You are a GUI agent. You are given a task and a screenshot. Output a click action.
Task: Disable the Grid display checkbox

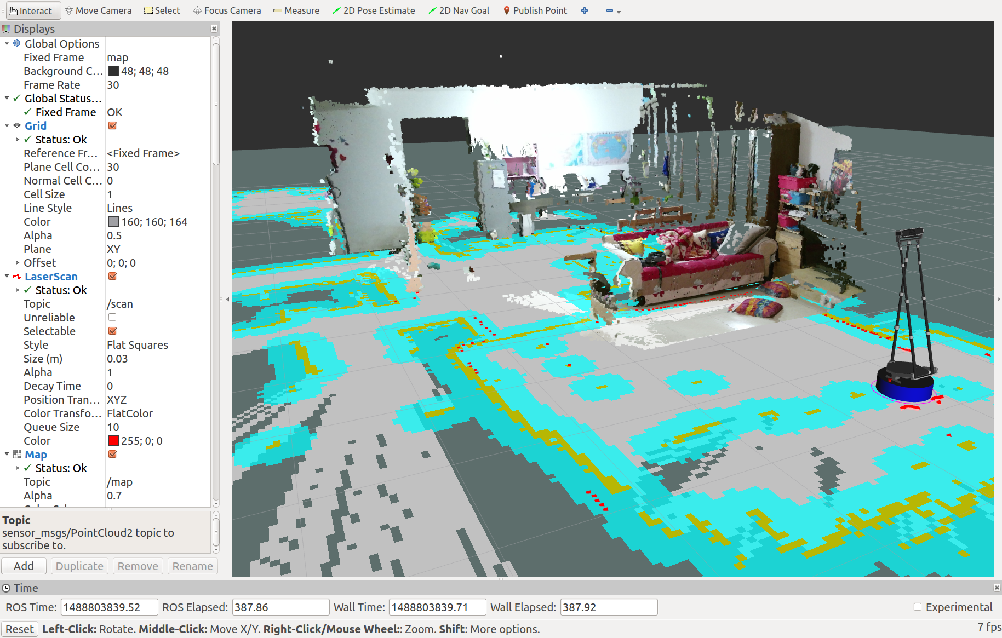[x=113, y=125]
